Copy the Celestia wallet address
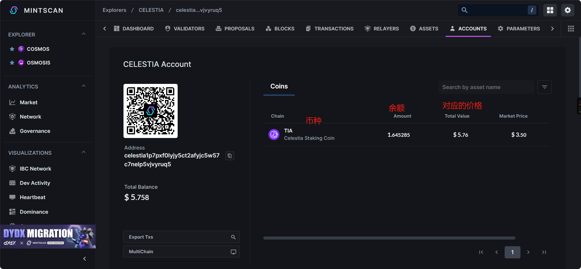 (230, 156)
